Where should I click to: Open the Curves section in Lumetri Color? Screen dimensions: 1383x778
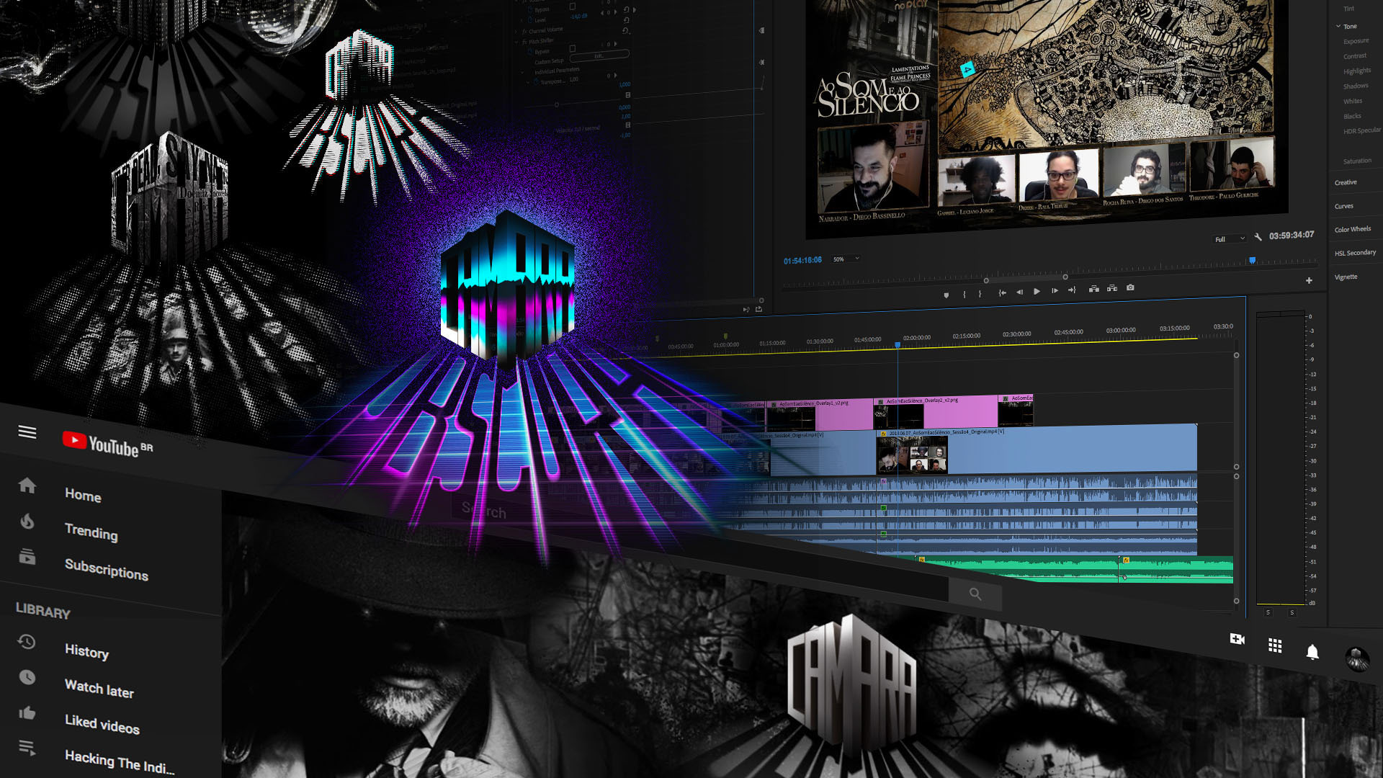pos(1343,206)
